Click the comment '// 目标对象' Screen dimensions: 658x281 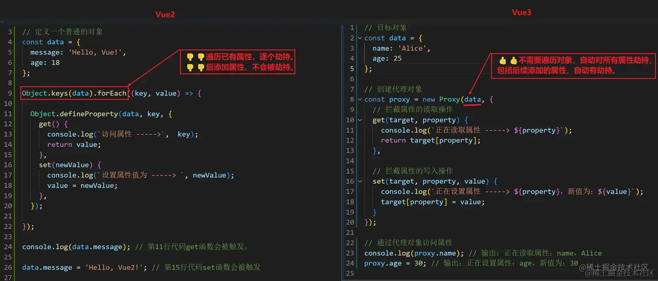tap(386, 28)
